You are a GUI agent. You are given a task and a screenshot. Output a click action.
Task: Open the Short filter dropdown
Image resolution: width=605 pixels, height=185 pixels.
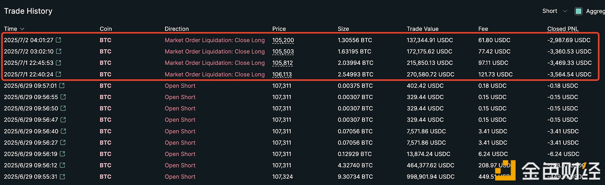tap(554, 11)
